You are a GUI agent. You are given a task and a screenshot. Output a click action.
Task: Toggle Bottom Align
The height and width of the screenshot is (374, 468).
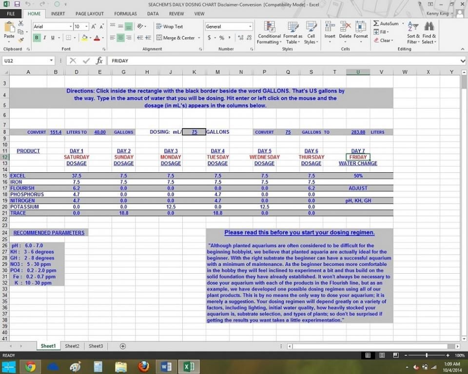(x=129, y=27)
